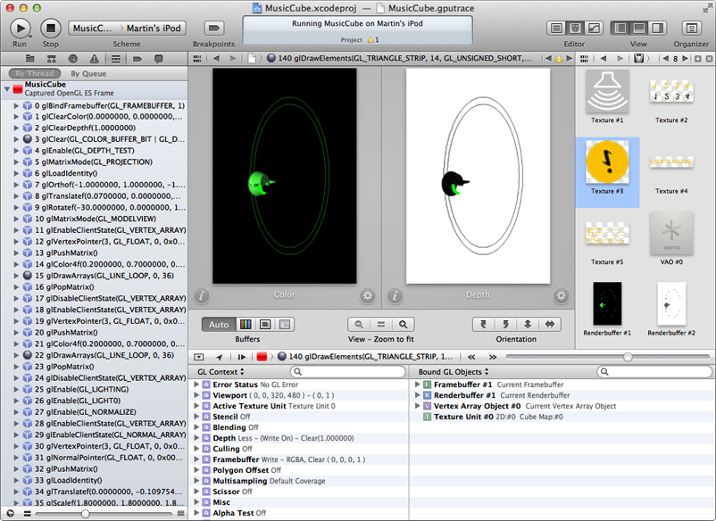Stop the running MusicCube app
This screenshot has height=521, width=716.
tap(51, 29)
